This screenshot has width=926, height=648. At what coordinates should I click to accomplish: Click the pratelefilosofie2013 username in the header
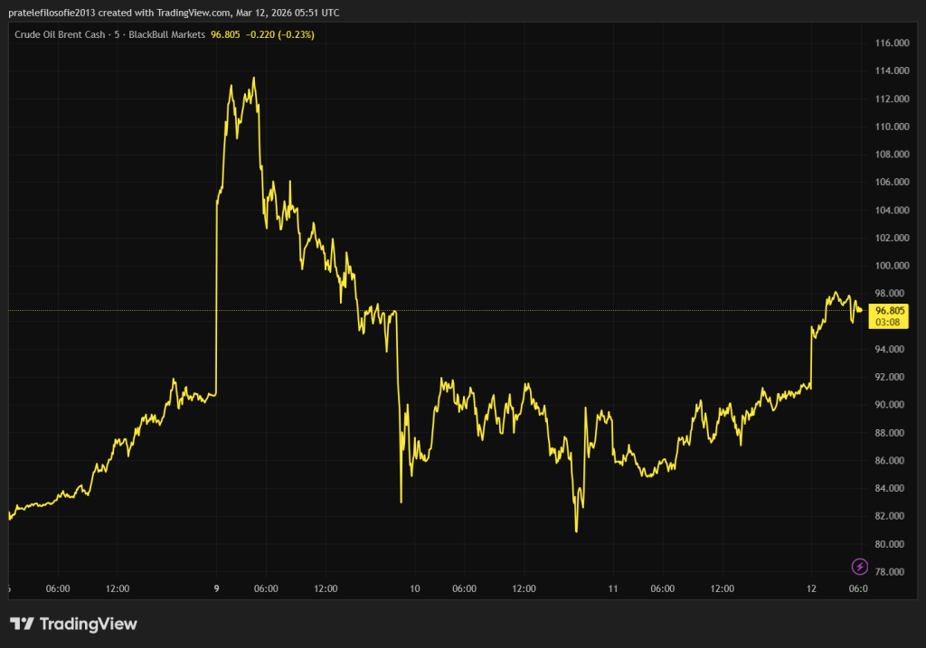[50, 14]
